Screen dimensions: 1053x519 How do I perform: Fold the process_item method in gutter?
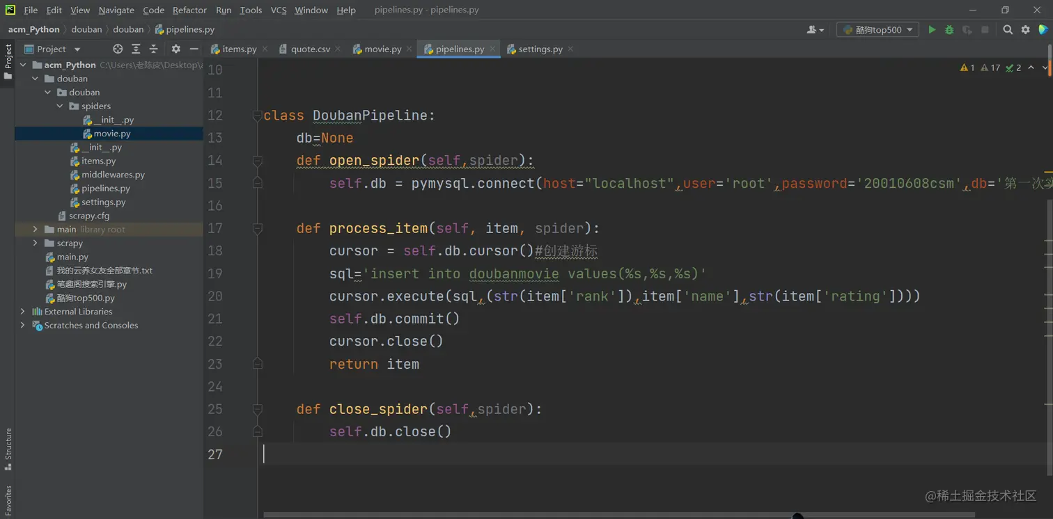tap(257, 228)
